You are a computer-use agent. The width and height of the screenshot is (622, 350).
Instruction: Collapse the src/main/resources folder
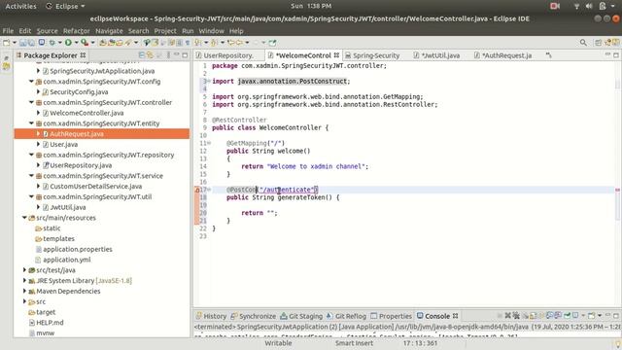click(x=24, y=218)
